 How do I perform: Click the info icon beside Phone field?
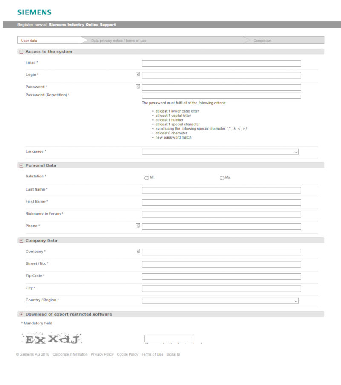pos(138,226)
